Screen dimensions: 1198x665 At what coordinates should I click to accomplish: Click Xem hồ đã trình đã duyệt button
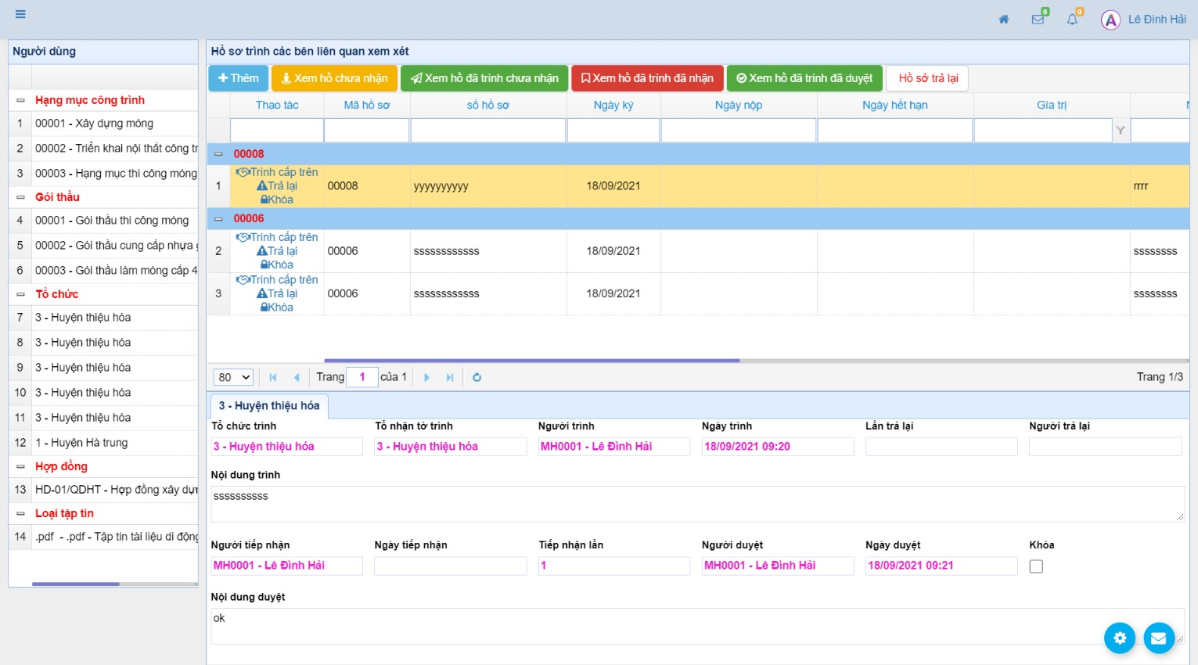point(804,78)
